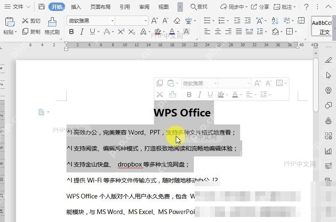Switch to the 插入 tab

(76, 7)
